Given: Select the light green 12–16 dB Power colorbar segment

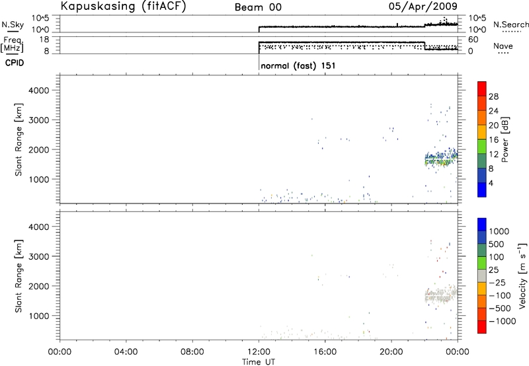Looking at the screenshot, I should (x=482, y=147).
